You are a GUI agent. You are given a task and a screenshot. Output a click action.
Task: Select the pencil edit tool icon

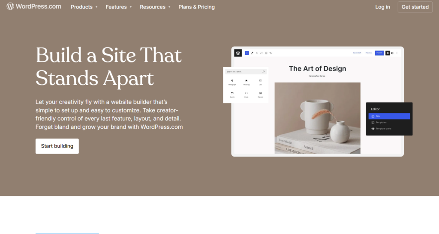[x=252, y=53]
